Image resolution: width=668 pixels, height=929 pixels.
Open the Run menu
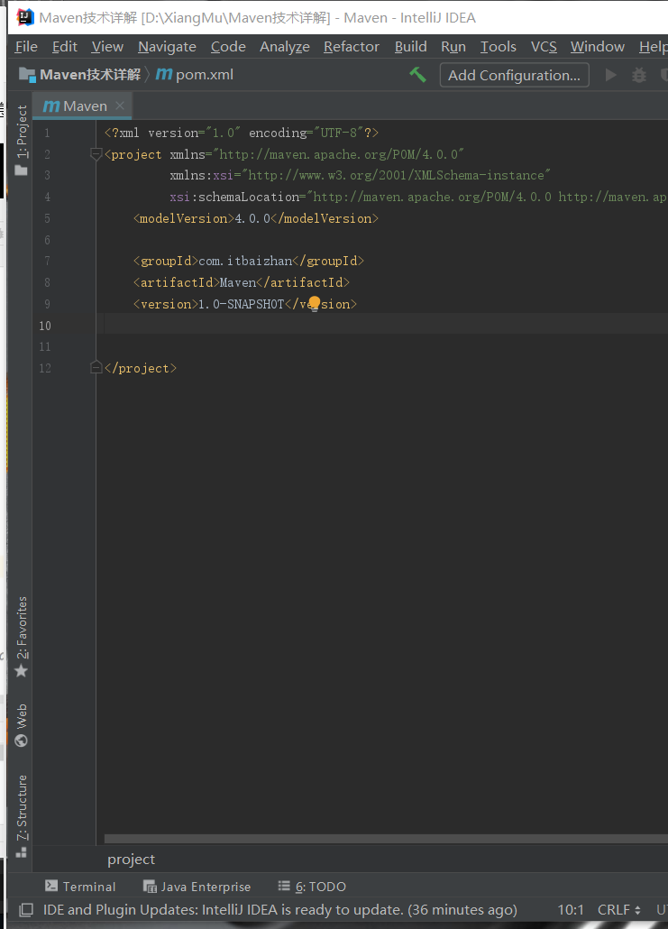pos(453,47)
